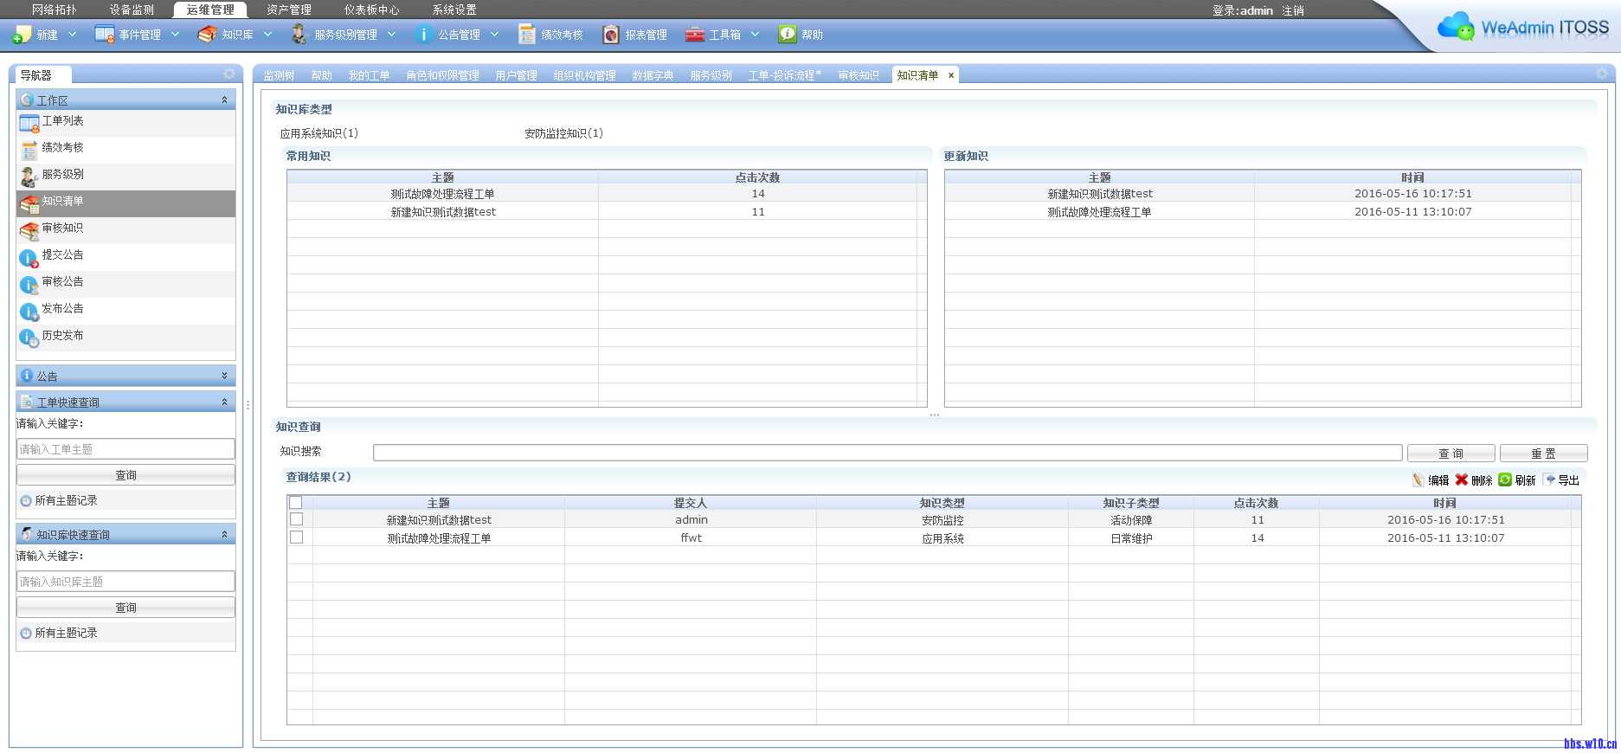Open the 服务级别管理 dropdown arrow
Image resolution: width=1621 pixels, height=753 pixels.
391,35
